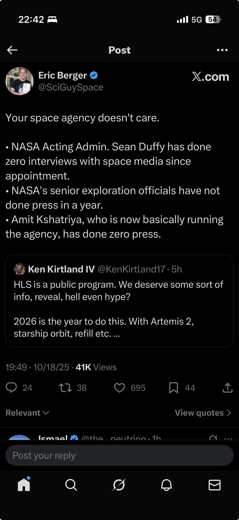Open the @SciGuySpace handle link
Viewport: 239px width, 520px height.
point(71,87)
